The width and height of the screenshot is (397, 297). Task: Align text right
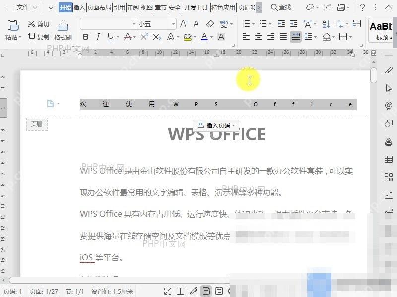[271, 37]
